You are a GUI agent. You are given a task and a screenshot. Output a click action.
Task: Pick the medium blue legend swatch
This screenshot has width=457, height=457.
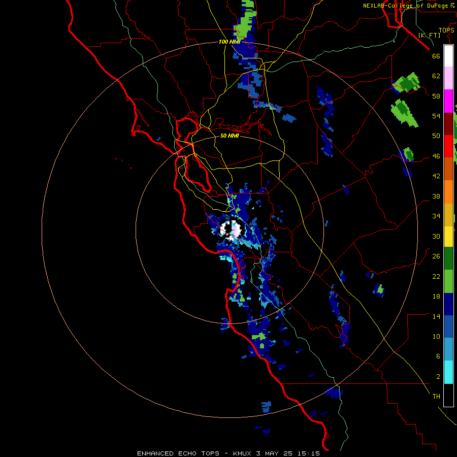coord(448,327)
